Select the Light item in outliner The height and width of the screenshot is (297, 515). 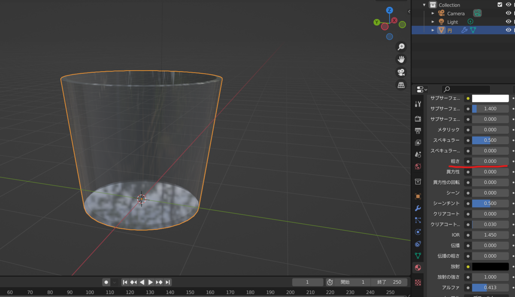click(x=453, y=22)
